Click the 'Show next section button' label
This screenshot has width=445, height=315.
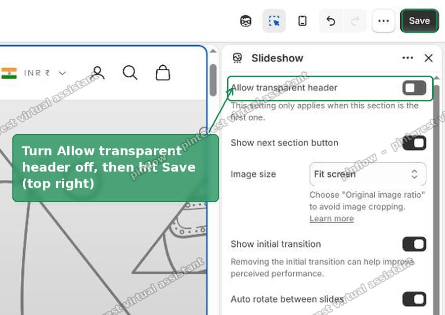click(x=284, y=143)
